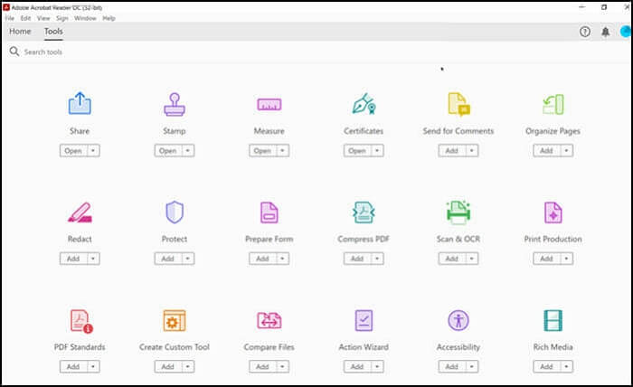Click the Share tool icon
The width and height of the screenshot is (633, 387).
[80, 104]
